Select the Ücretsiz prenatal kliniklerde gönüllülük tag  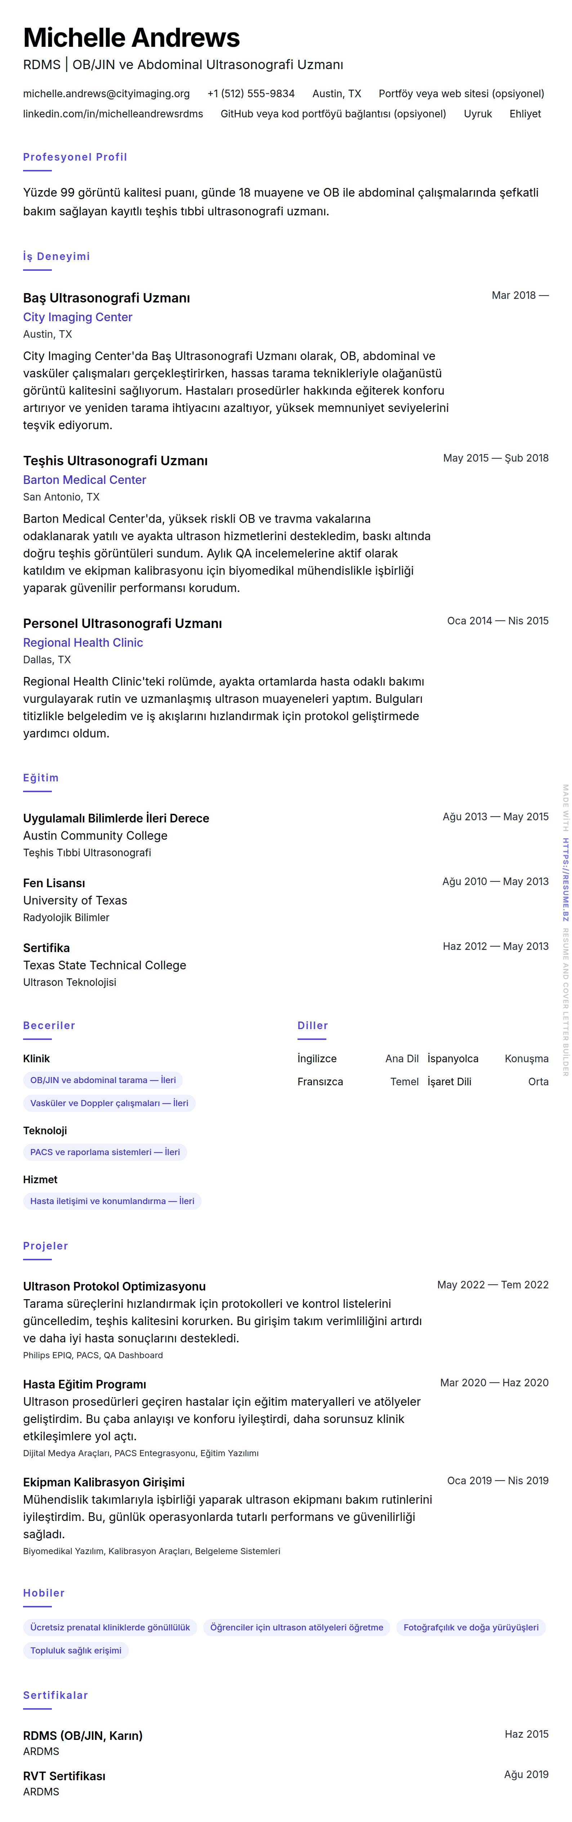pos(110,1627)
